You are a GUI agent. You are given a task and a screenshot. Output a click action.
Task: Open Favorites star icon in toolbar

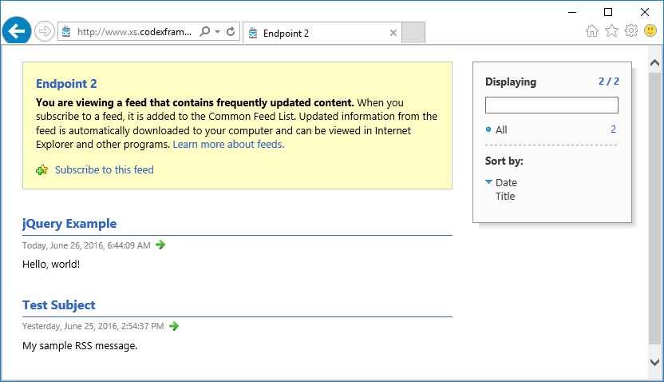point(611,31)
